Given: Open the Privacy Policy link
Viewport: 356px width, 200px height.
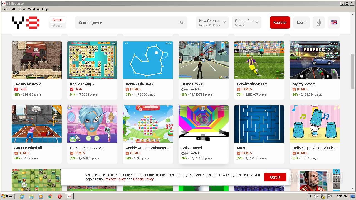Looking at the screenshot, I should pyautogui.click(x=115, y=179).
